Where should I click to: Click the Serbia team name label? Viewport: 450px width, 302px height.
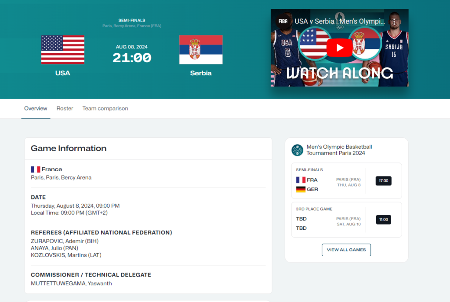(201, 73)
